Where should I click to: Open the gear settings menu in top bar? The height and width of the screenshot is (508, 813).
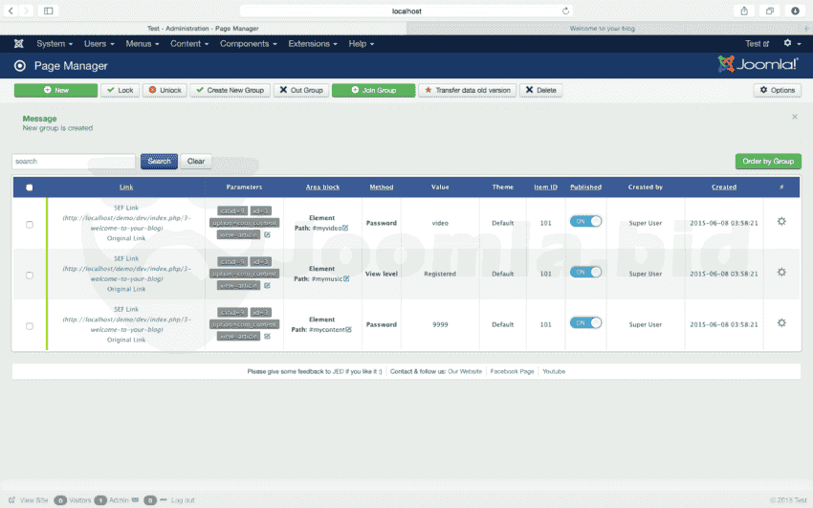point(790,44)
